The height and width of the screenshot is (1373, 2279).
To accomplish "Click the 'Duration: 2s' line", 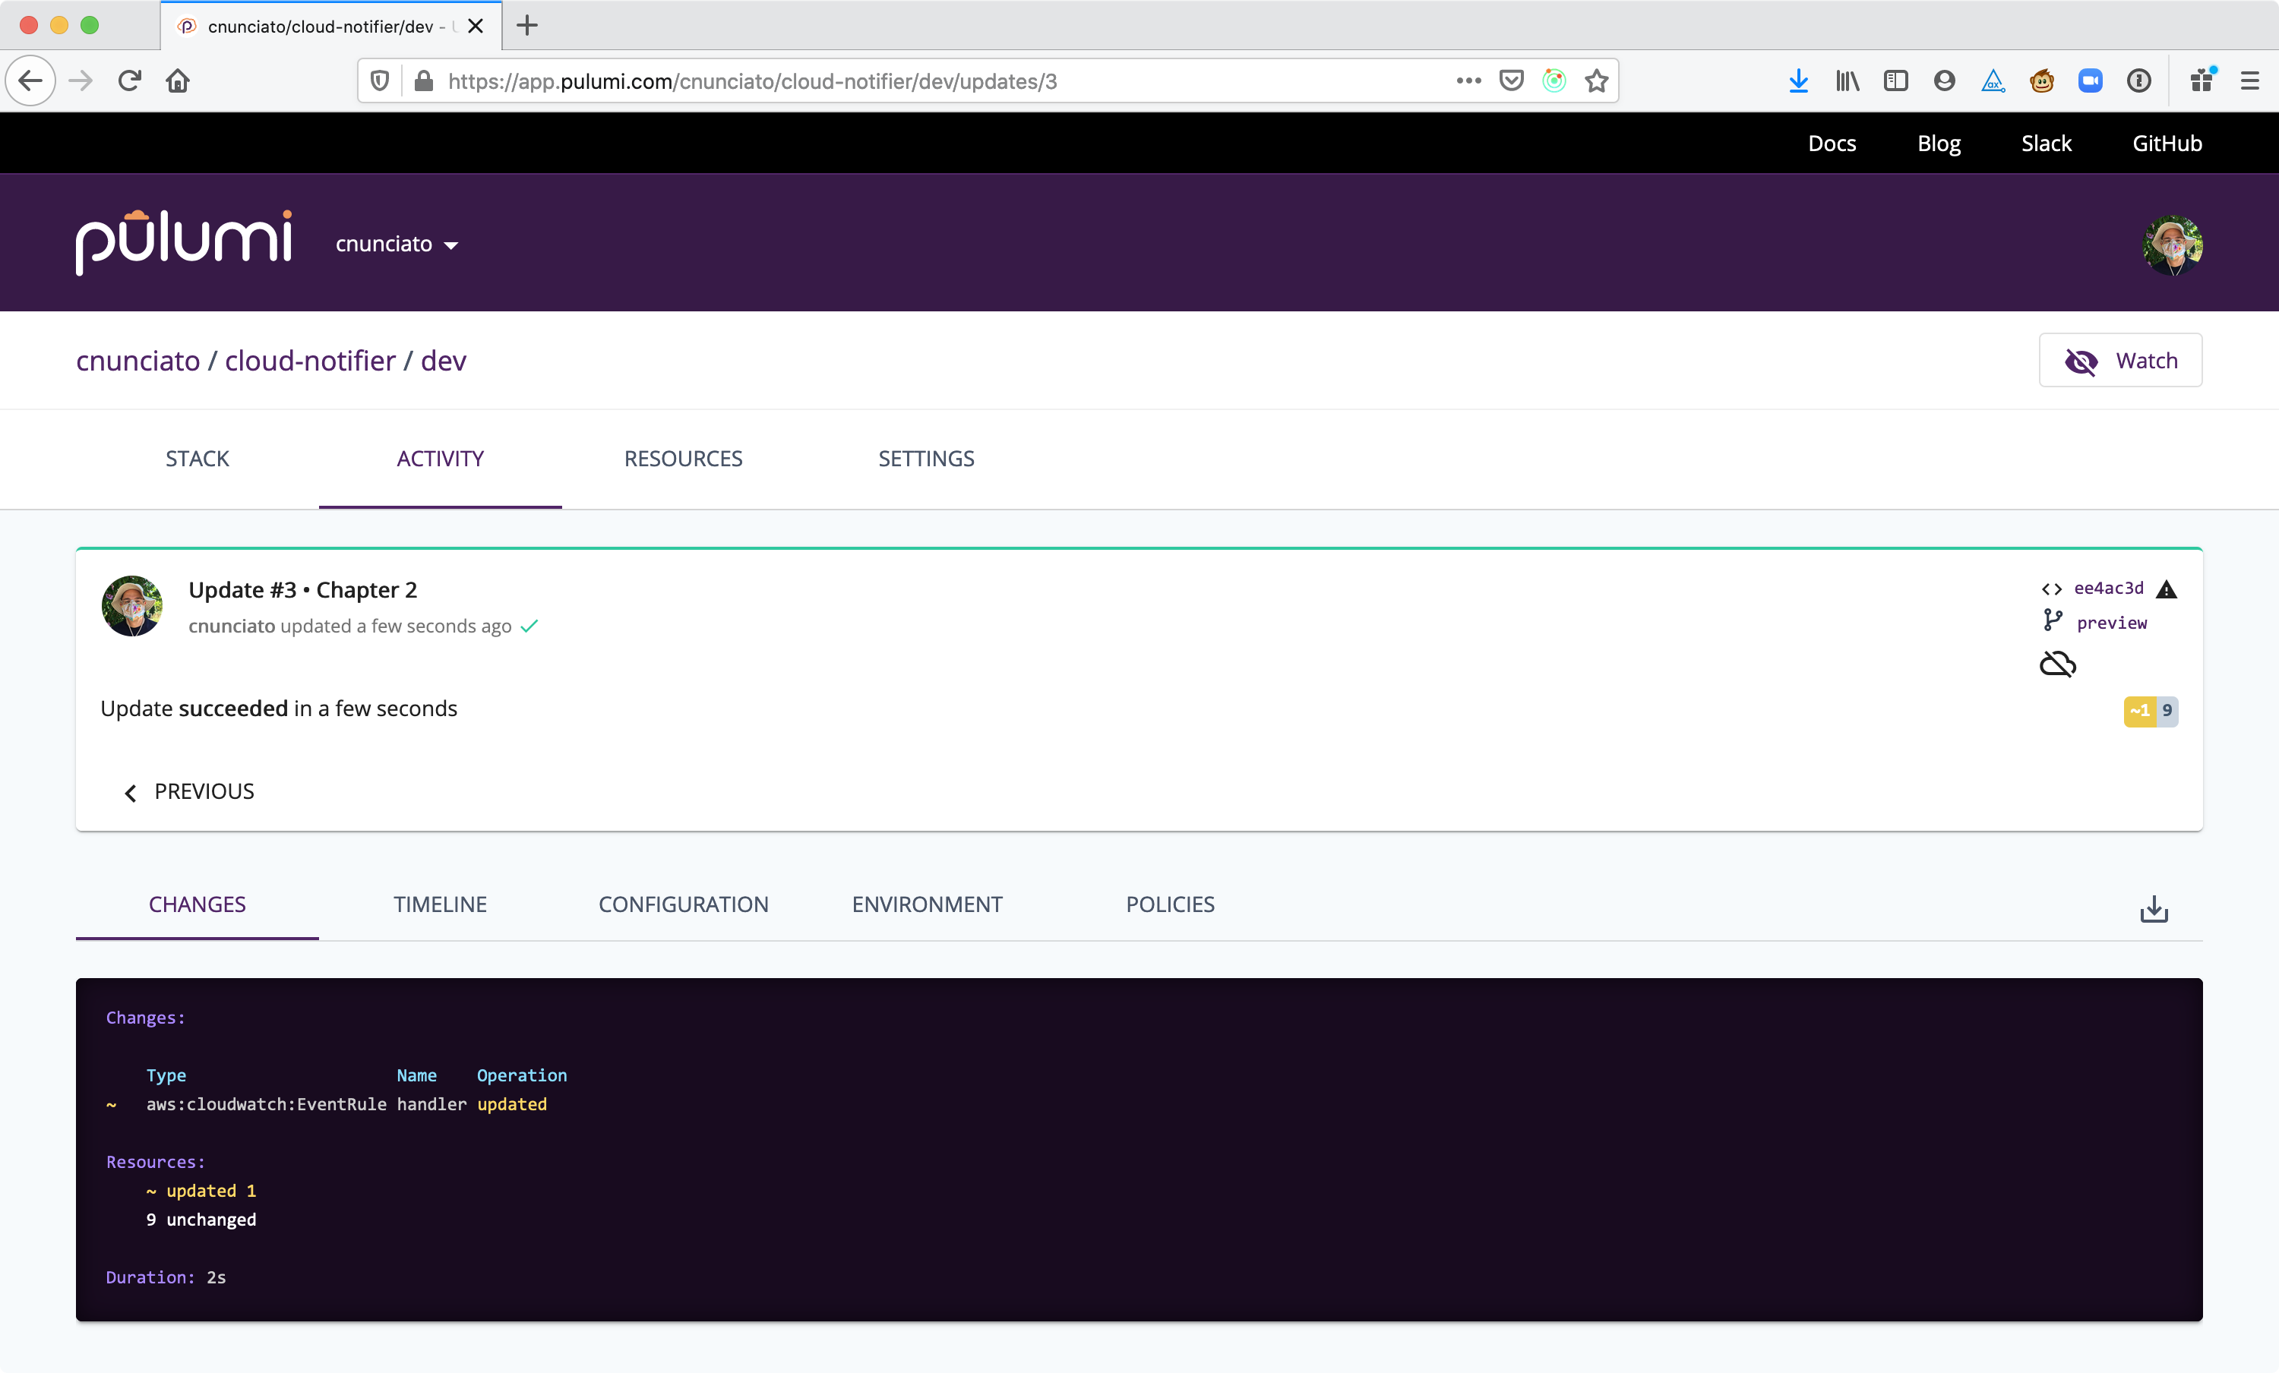I will (x=166, y=1277).
